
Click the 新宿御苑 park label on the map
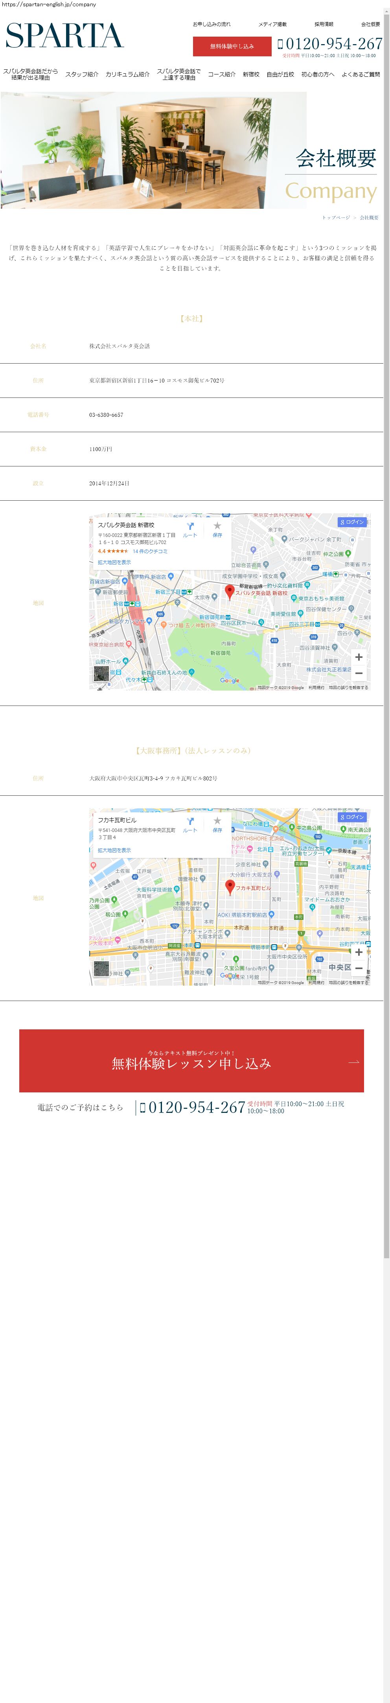[221, 652]
